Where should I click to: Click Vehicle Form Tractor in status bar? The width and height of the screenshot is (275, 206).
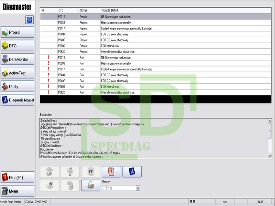[x=11, y=202]
